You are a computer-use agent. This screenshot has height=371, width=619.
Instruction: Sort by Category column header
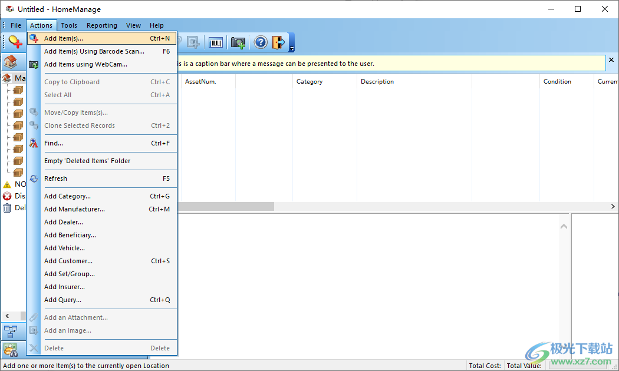click(324, 82)
